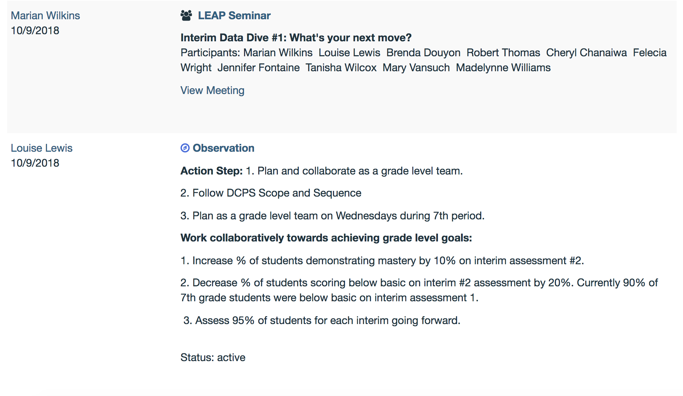Viewport: 683px width, 396px height.
Task: Click participant name Tanisha Wilcox
Action: [341, 68]
